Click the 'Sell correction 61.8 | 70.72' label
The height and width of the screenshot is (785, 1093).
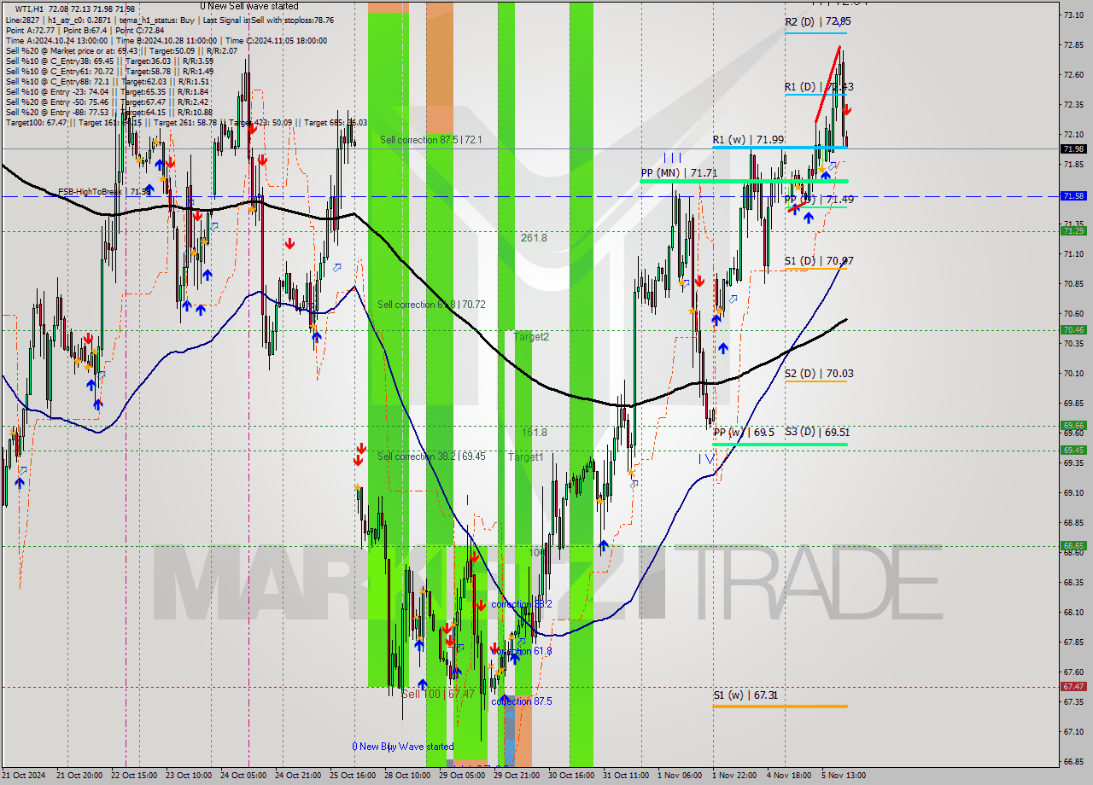coord(432,305)
